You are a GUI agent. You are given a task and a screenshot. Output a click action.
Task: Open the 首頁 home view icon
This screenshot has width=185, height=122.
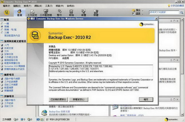[x=19, y=13]
